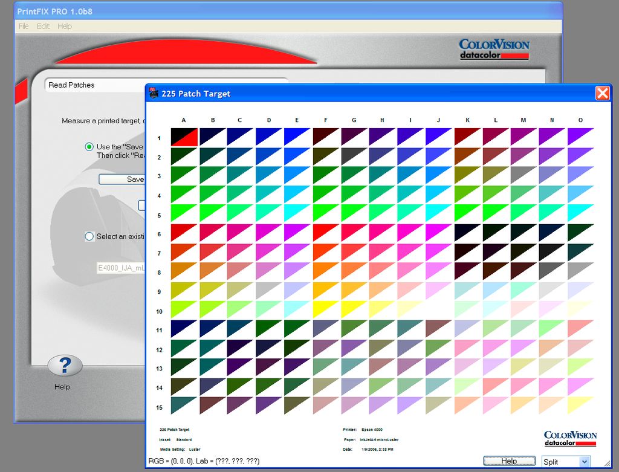619x472 pixels.
Task: Select patch G2 dark gray
Action: 354,157
